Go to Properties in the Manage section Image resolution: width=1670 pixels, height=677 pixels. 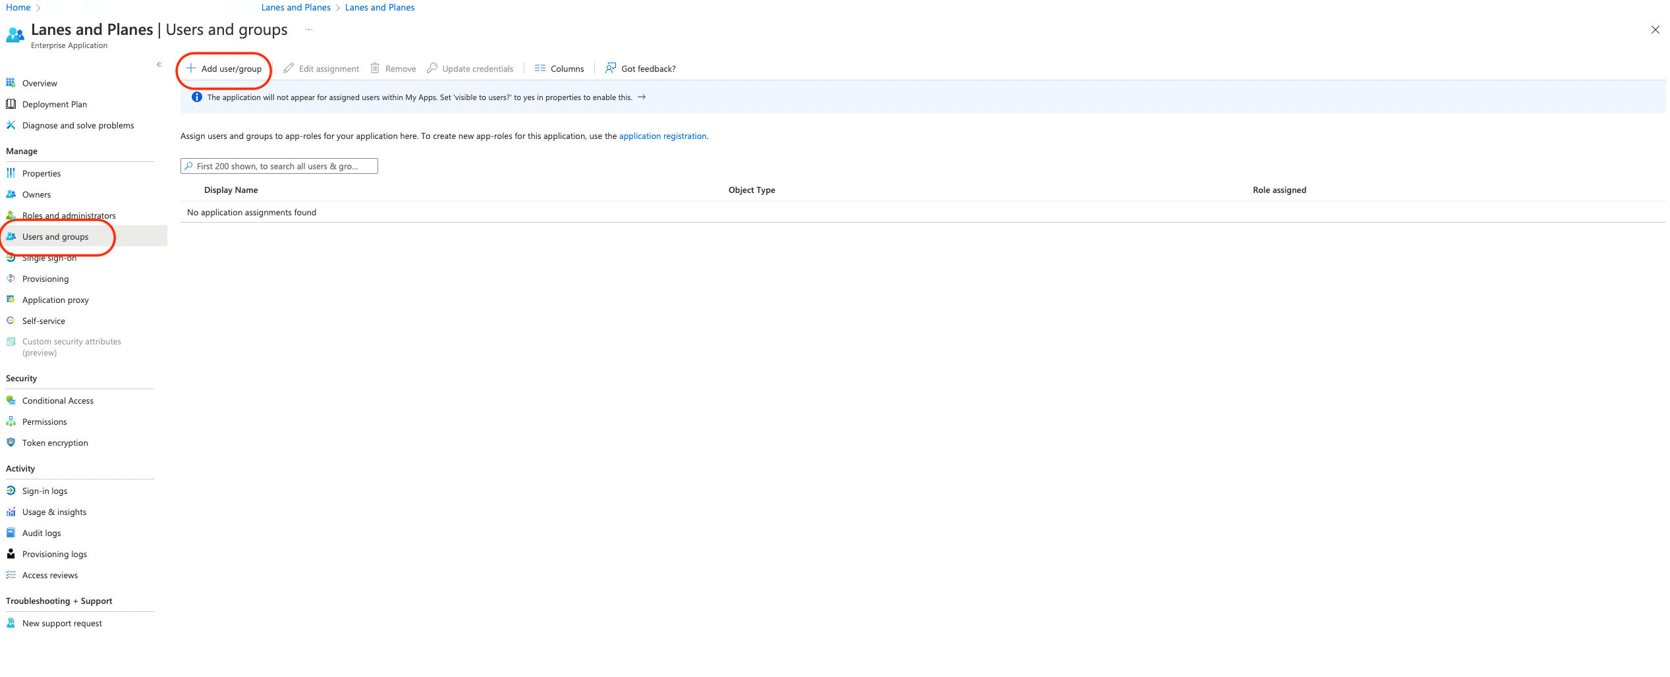pos(42,173)
